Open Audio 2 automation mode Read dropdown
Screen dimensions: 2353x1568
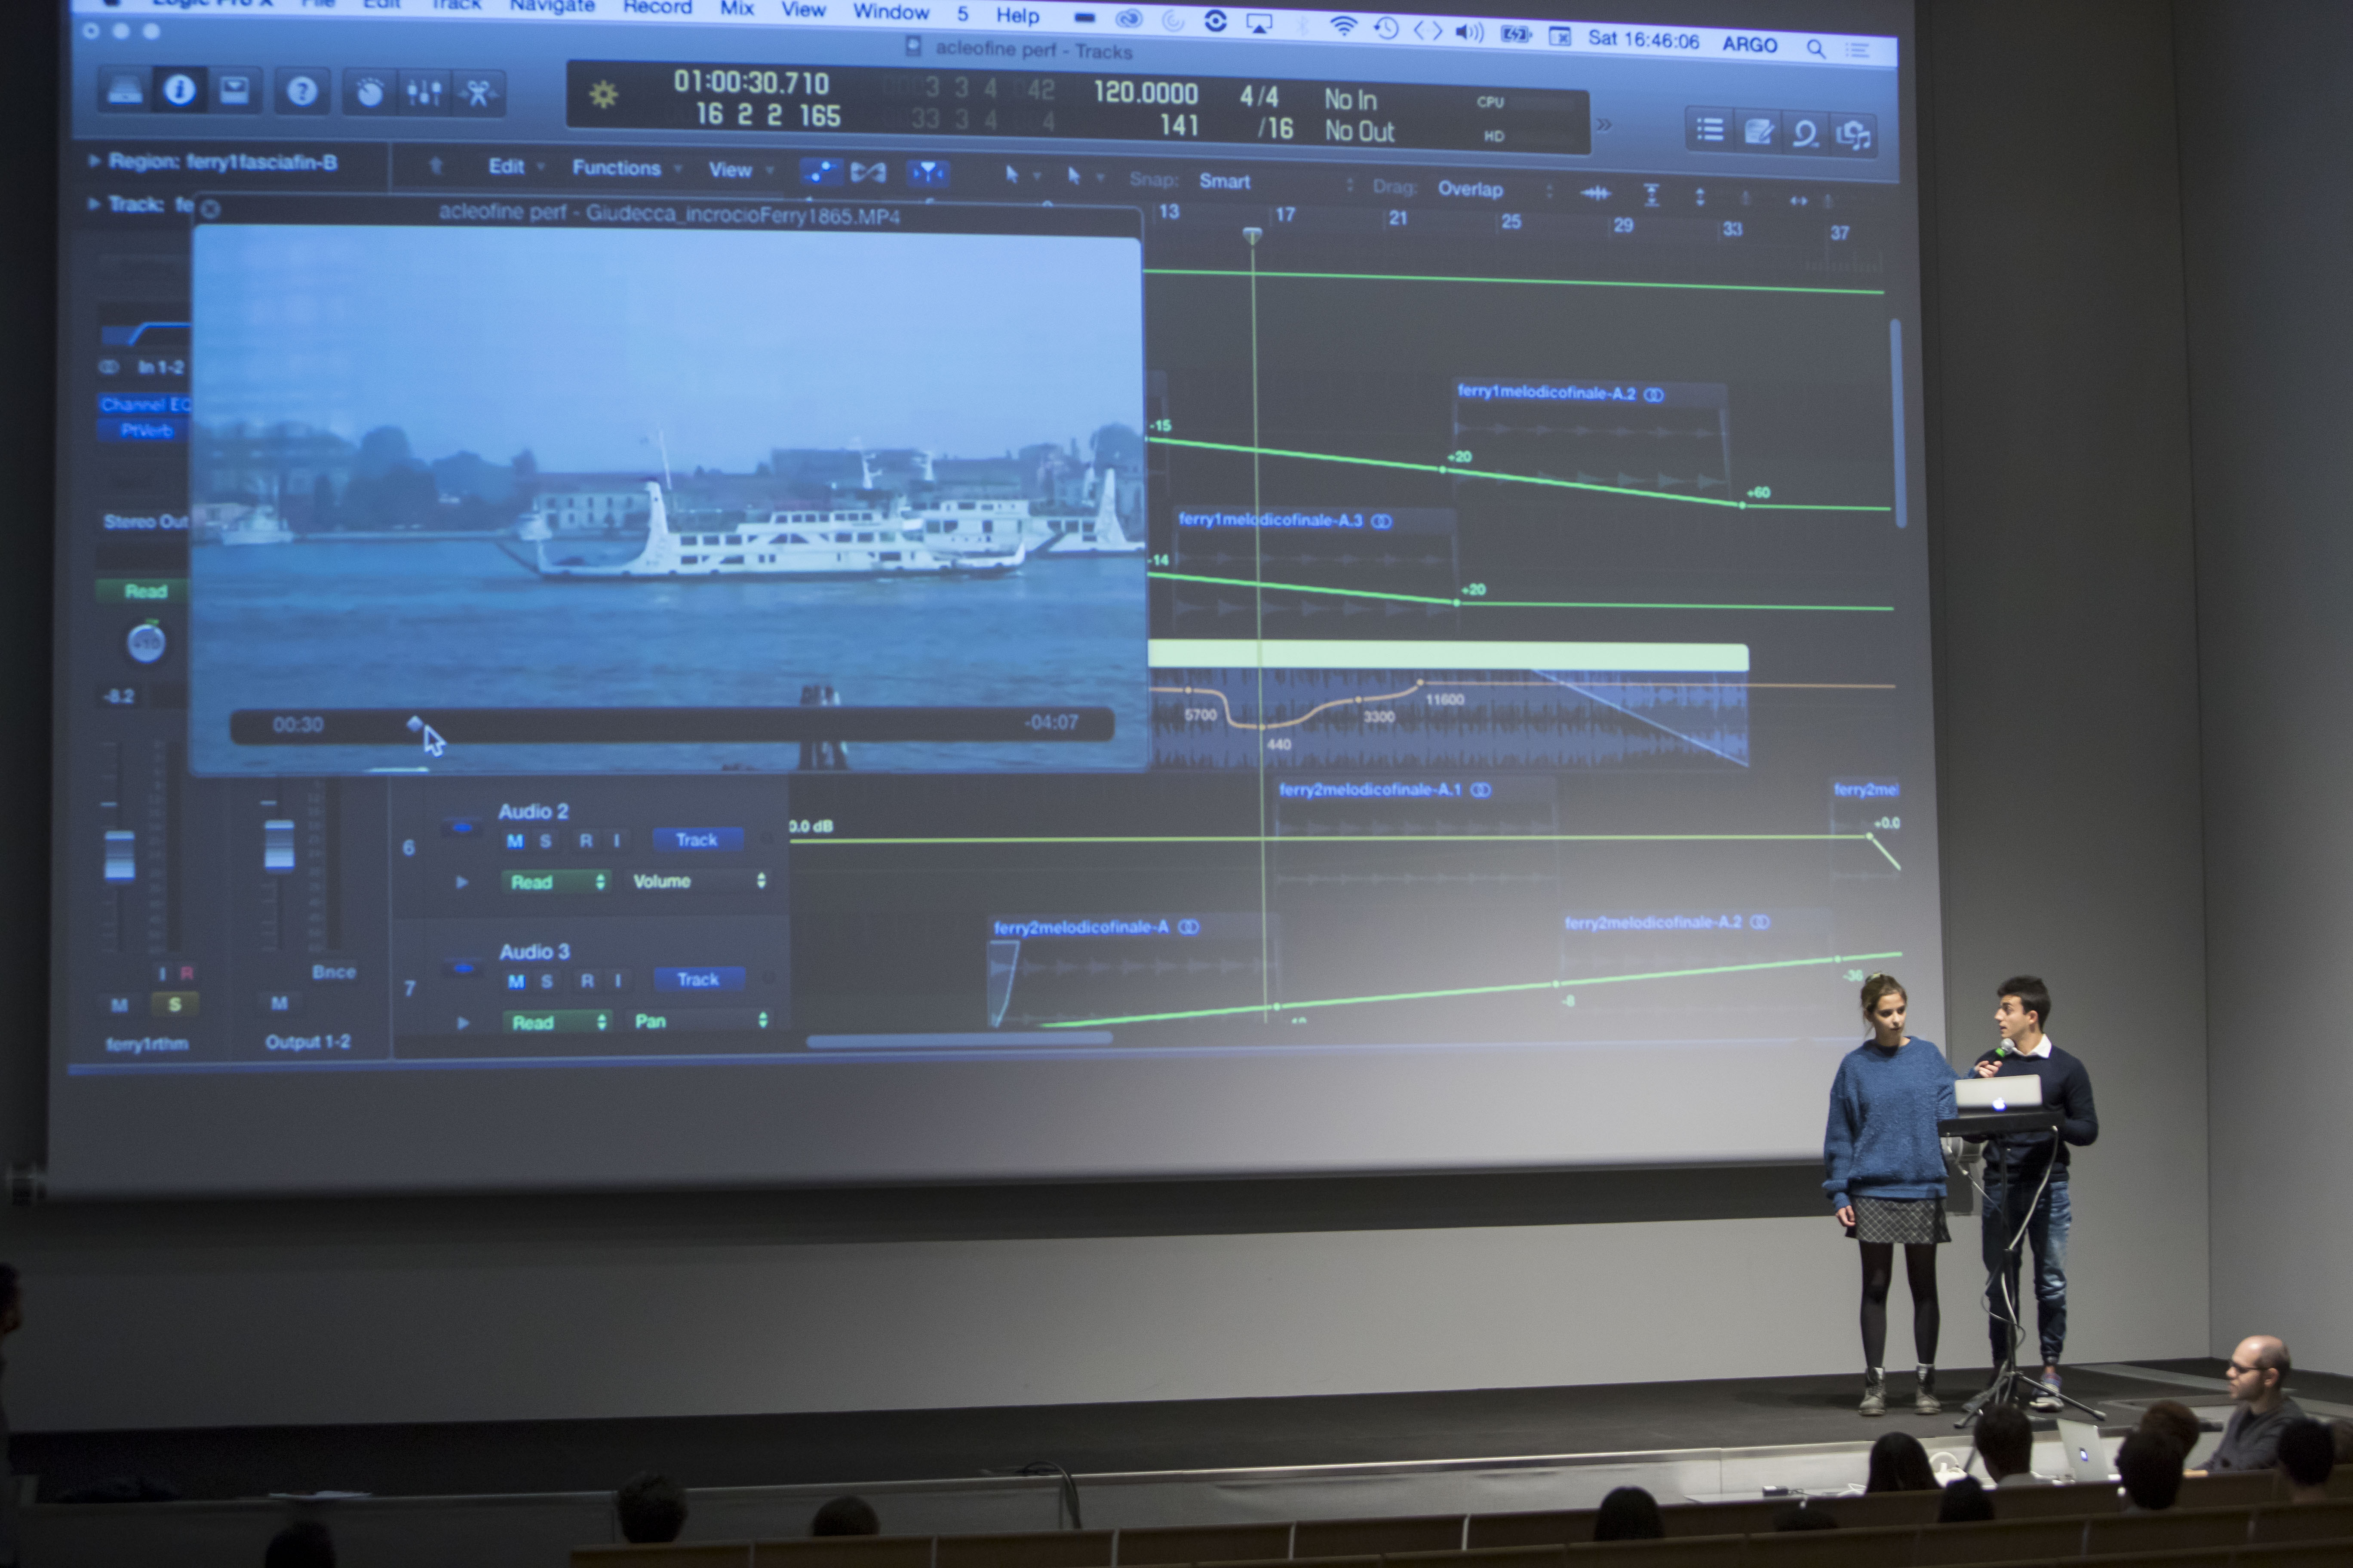click(556, 882)
